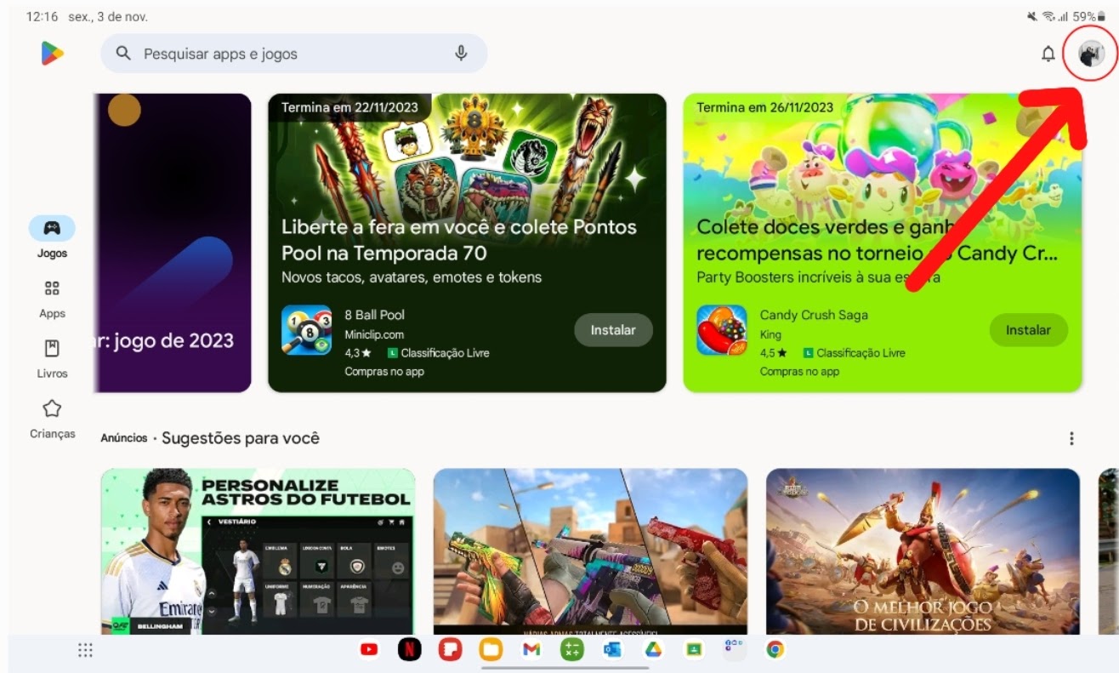Launch Netflix from the taskbar
The height and width of the screenshot is (673, 1119).
409,650
